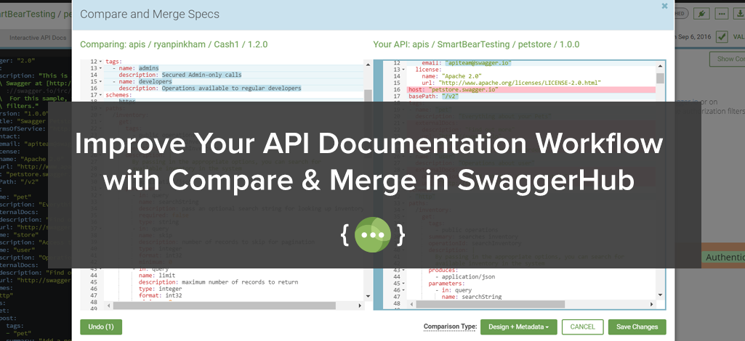Viewport: 745px width, 341px height.
Task: Click right arrow of left editor horizontal scrollbar
Action: 359,305
